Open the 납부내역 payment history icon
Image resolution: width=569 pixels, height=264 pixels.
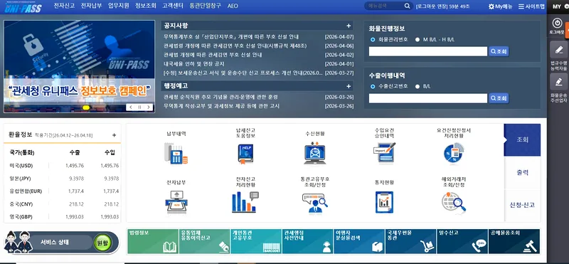pyautogui.click(x=176, y=153)
